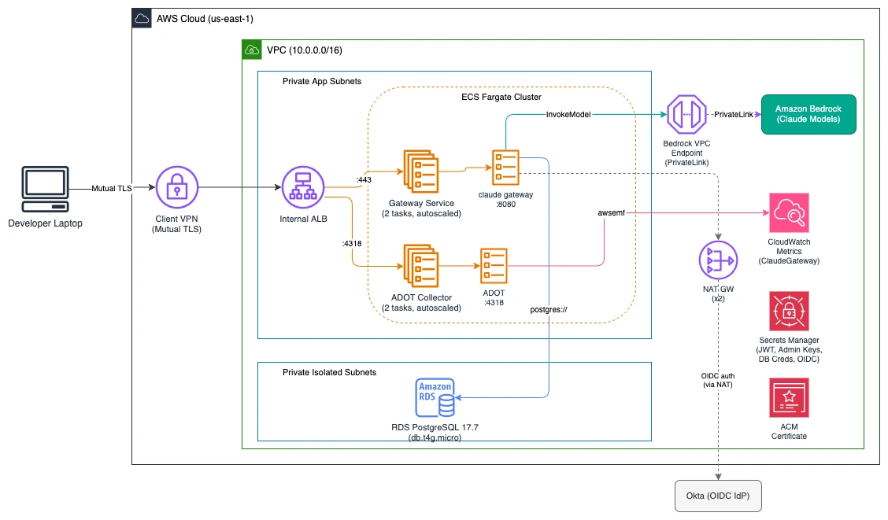The width and height of the screenshot is (888, 520).
Task: Click the Amazon Bedrock (Claude Models) box
Action: pos(808,114)
